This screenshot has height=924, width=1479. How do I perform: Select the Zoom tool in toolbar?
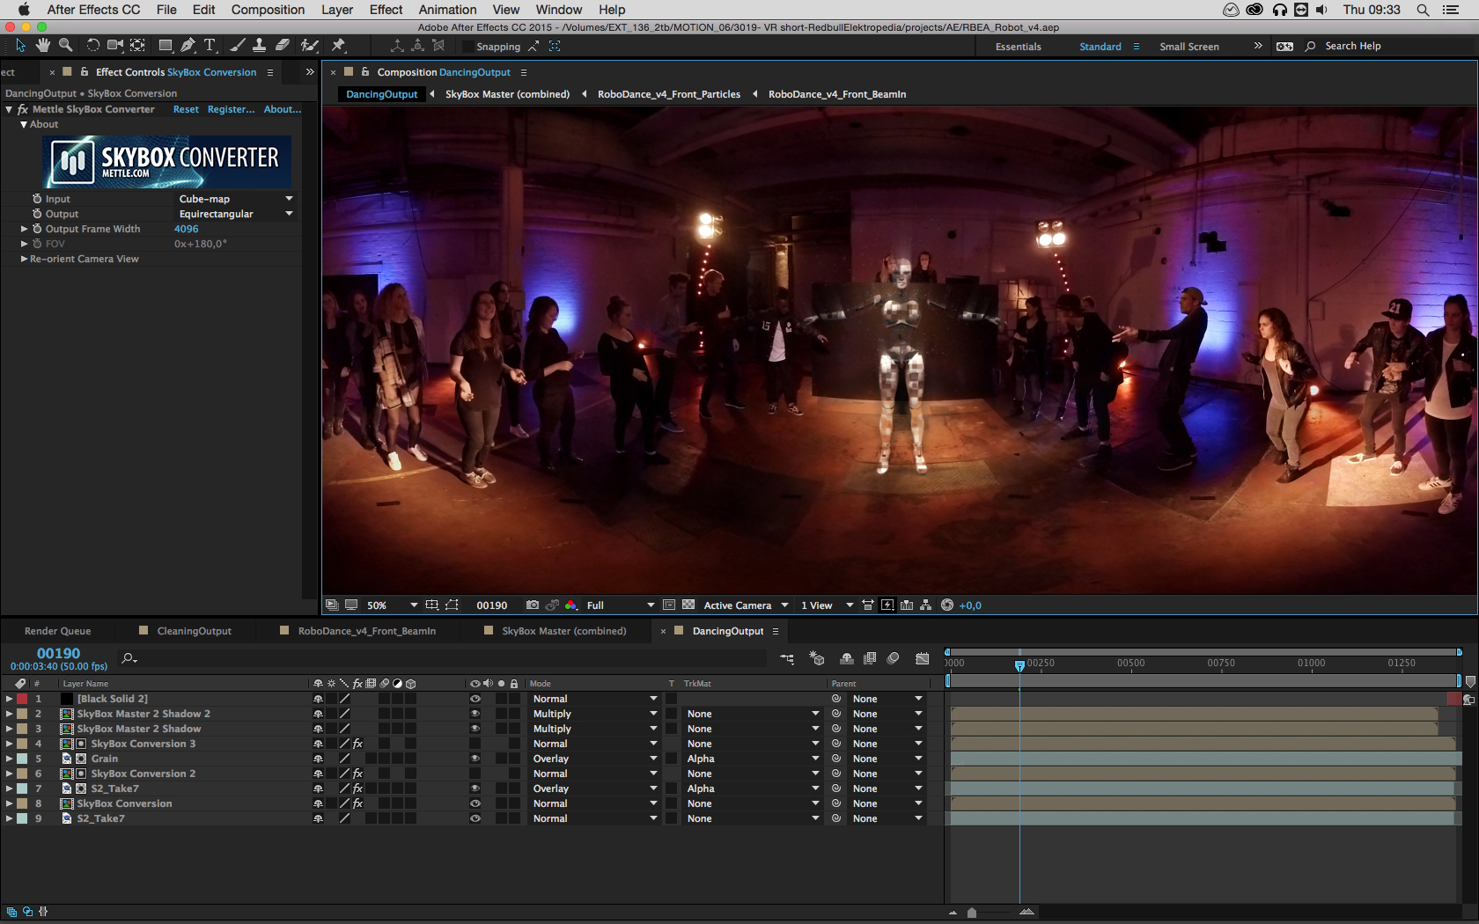[x=65, y=45]
